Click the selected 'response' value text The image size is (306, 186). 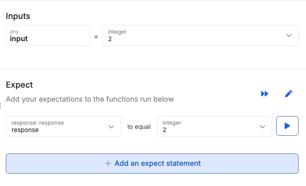(25, 130)
